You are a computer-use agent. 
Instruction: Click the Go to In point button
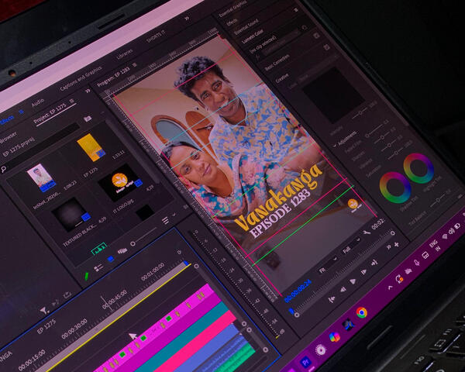click(332, 299)
